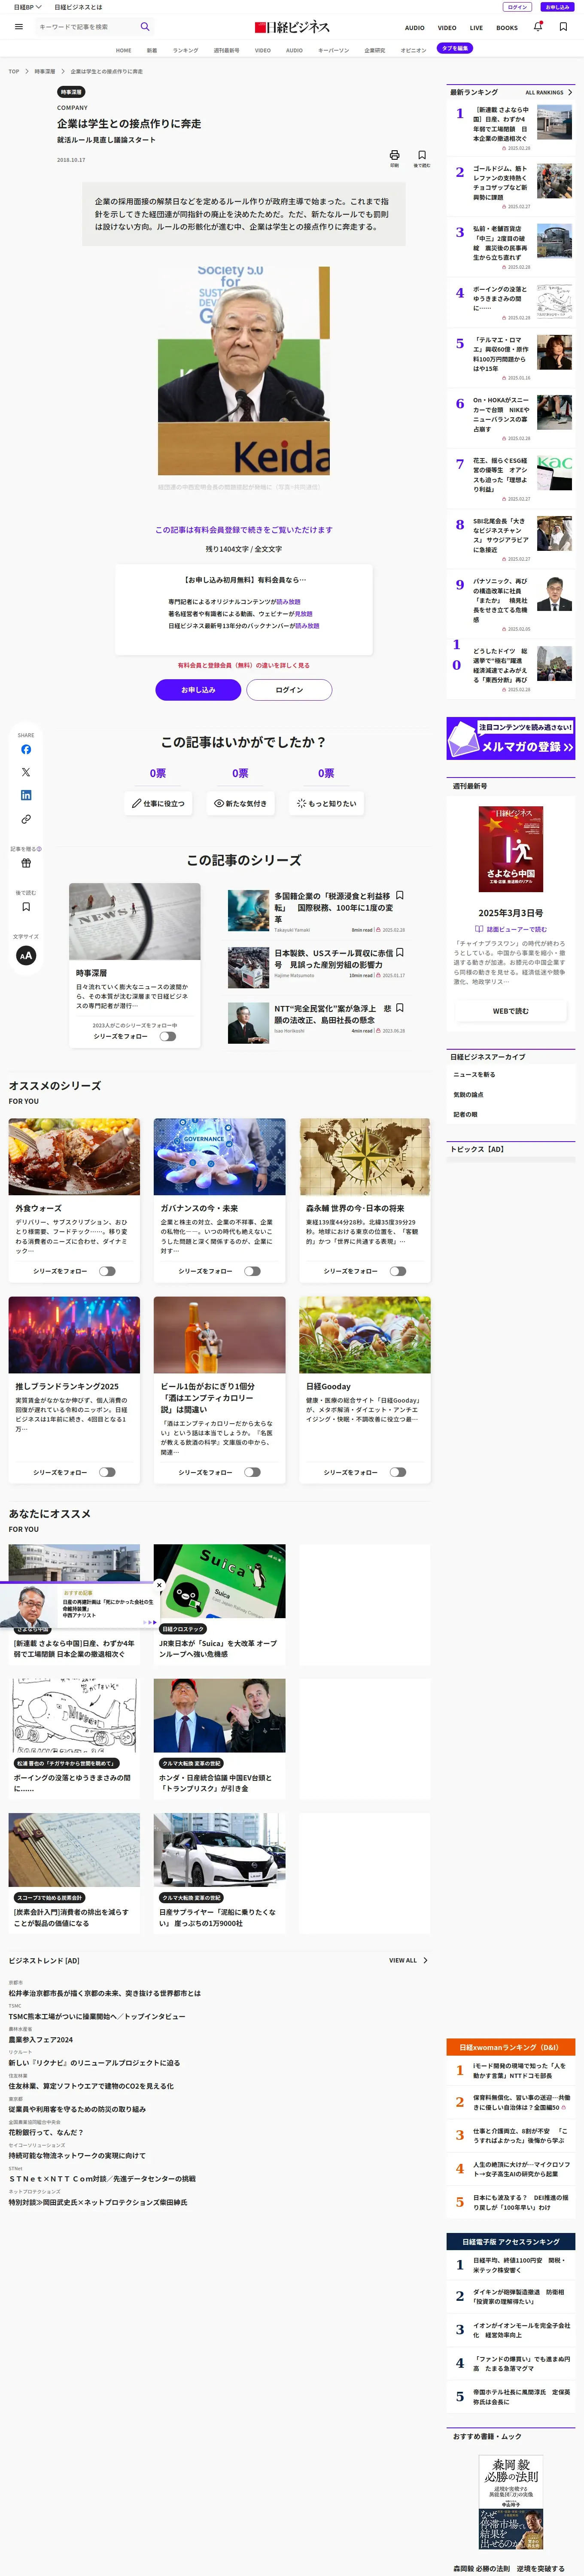
Task: Close the floating recommended article popup
Action: click(159, 1585)
